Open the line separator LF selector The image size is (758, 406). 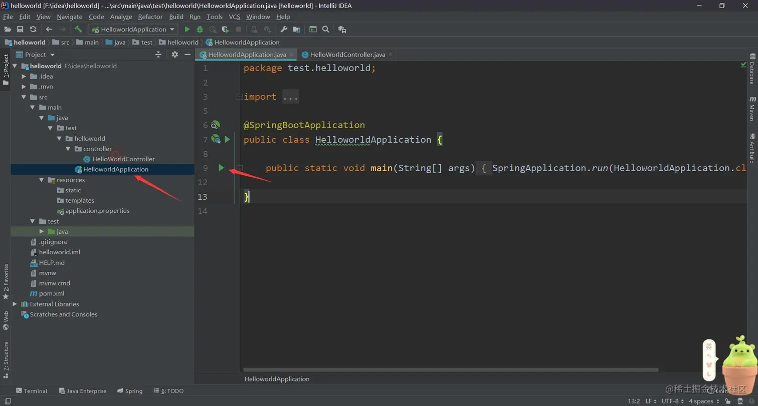tap(651, 401)
